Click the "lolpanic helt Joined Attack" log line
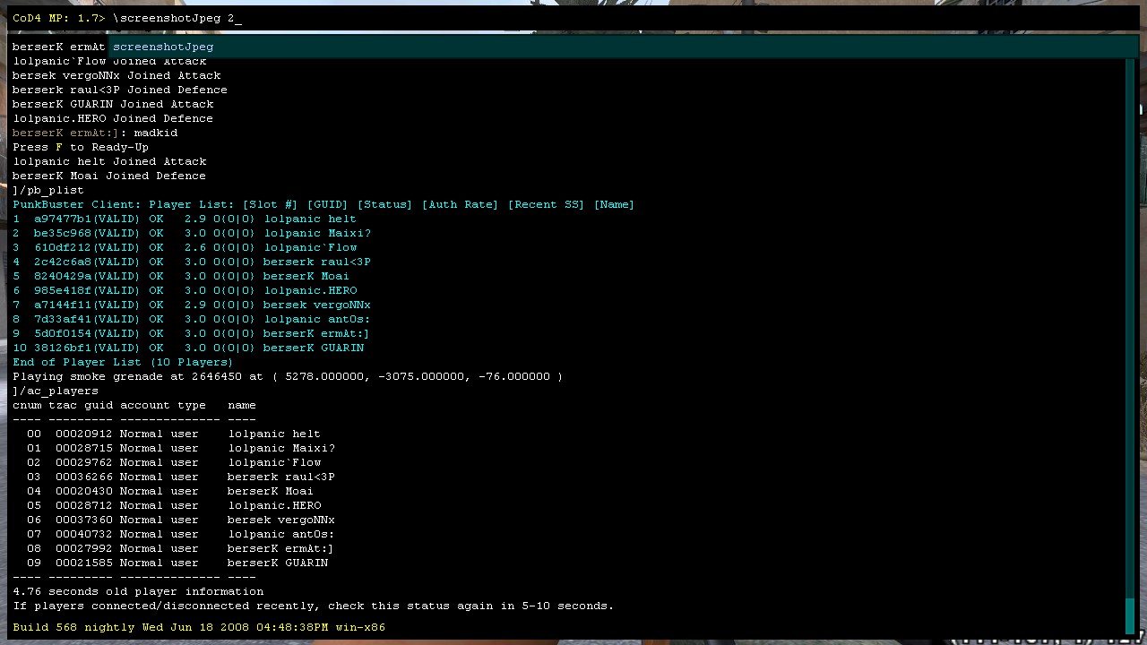 tap(109, 161)
